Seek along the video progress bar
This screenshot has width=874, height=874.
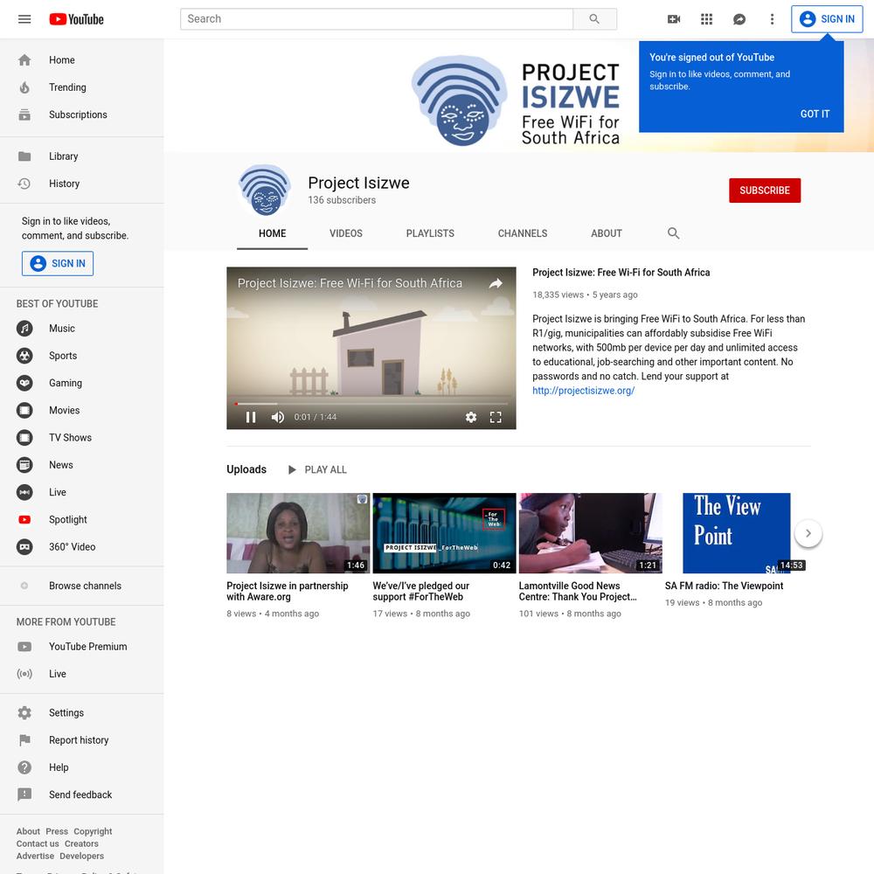point(371,404)
